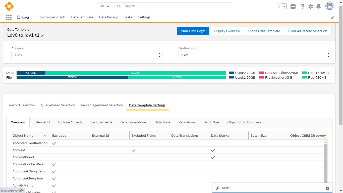Click Excluded checkmark for AccountContactRelation row
The height and width of the screenshot is (193, 343).
point(54,164)
